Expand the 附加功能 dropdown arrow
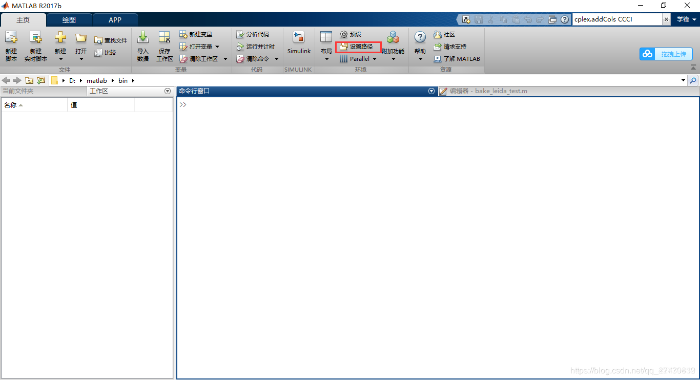Viewport: 700px width, 380px height. pyautogui.click(x=394, y=59)
